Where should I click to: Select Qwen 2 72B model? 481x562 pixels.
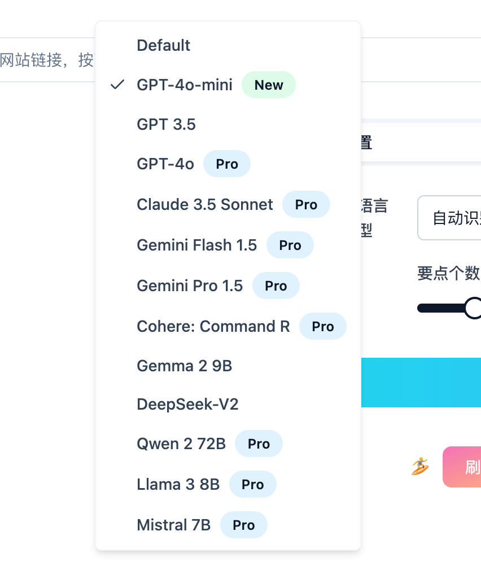coord(181,444)
